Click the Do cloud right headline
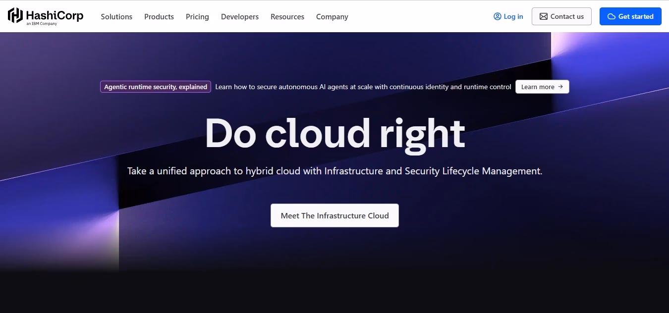This screenshot has height=313, width=669. coord(334,133)
